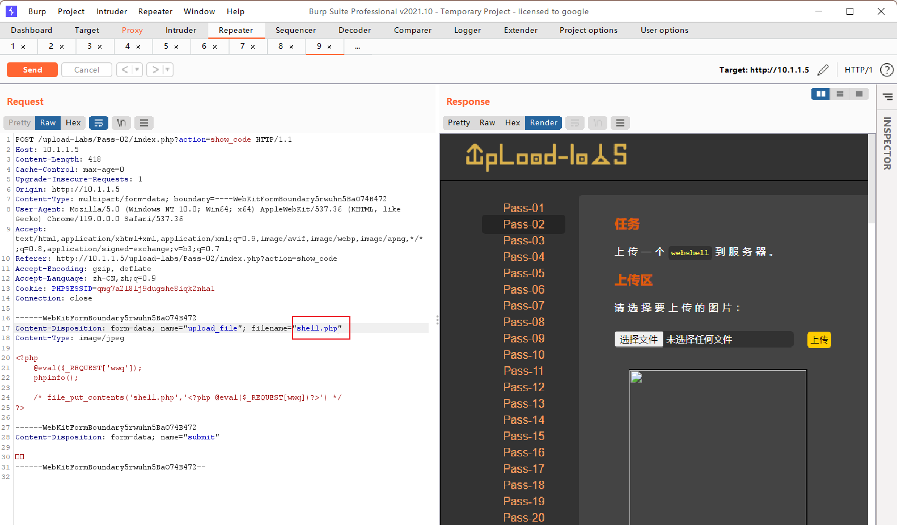Click the upload-labs logo

(x=546, y=156)
